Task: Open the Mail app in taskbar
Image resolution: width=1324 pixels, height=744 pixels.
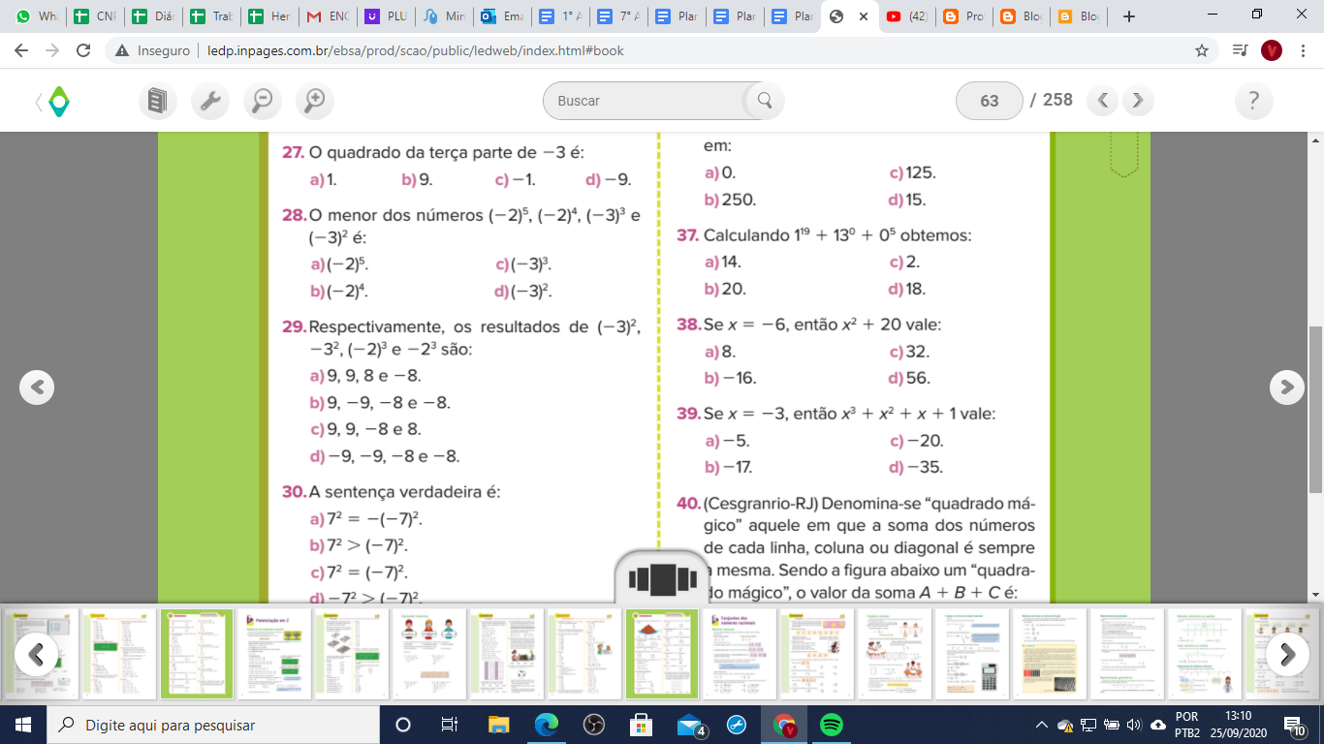Action: click(690, 725)
